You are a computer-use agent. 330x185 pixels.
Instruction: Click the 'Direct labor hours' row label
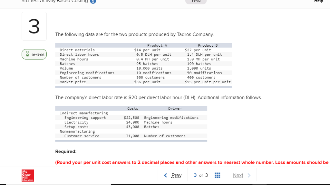79,55
